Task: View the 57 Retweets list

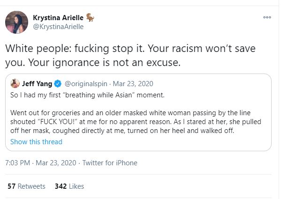Action: point(26,186)
